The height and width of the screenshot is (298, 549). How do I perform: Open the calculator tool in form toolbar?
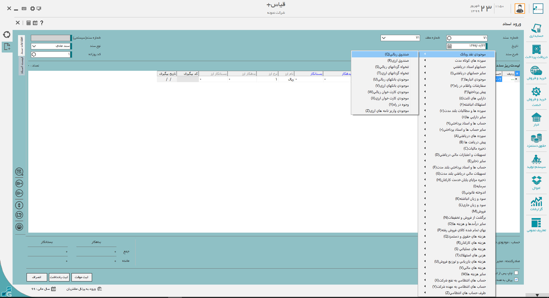pyautogui.click(x=29, y=23)
